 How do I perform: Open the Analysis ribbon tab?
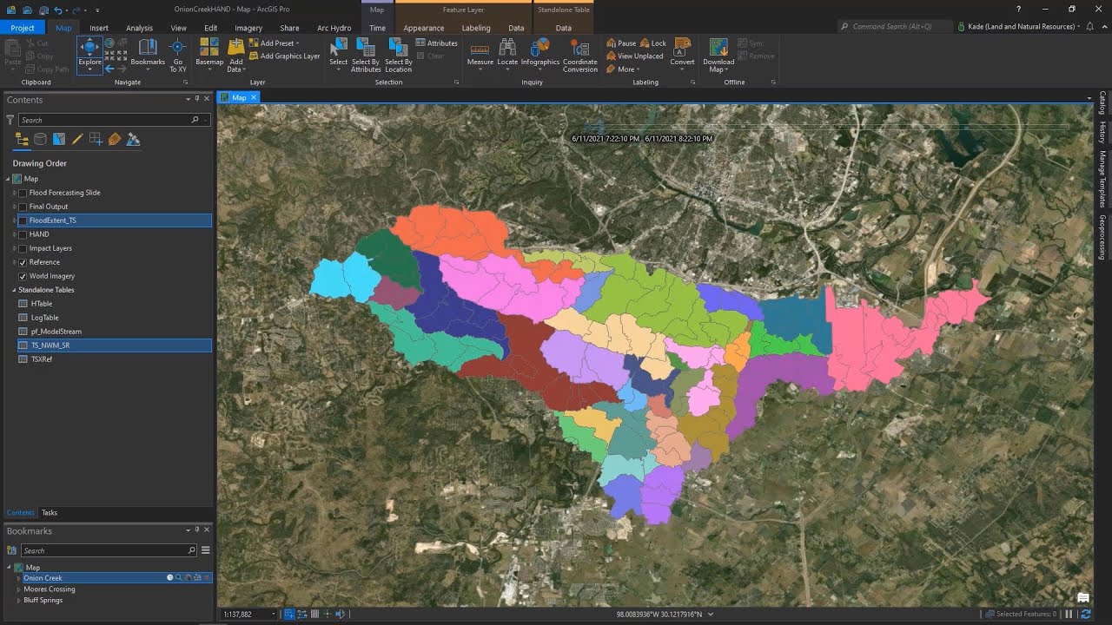coord(139,28)
